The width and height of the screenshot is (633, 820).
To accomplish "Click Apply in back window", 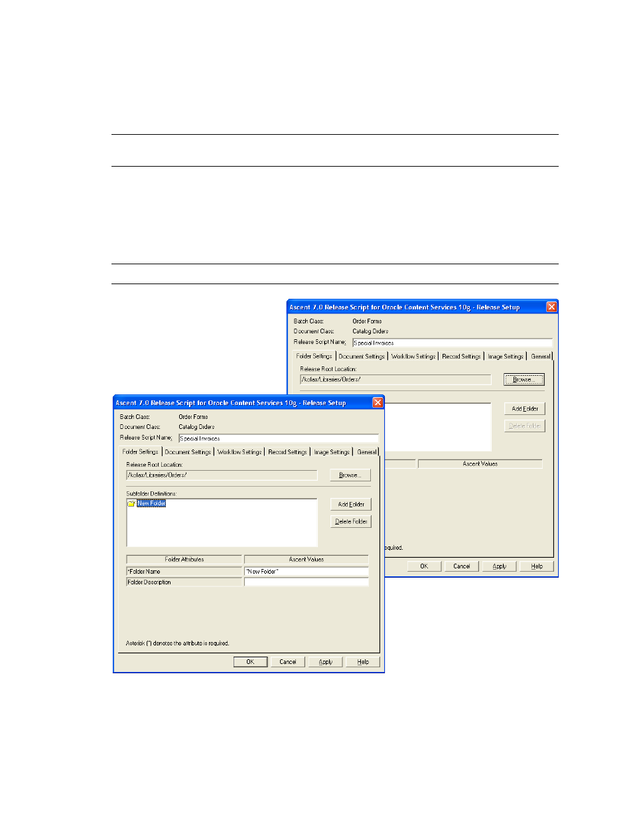I will (500, 566).
